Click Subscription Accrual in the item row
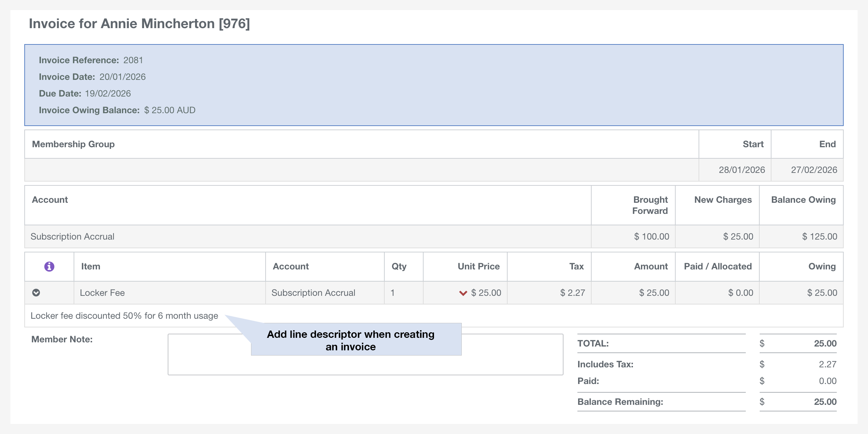The height and width of the screenshot is (434, 868). (313, 293)
